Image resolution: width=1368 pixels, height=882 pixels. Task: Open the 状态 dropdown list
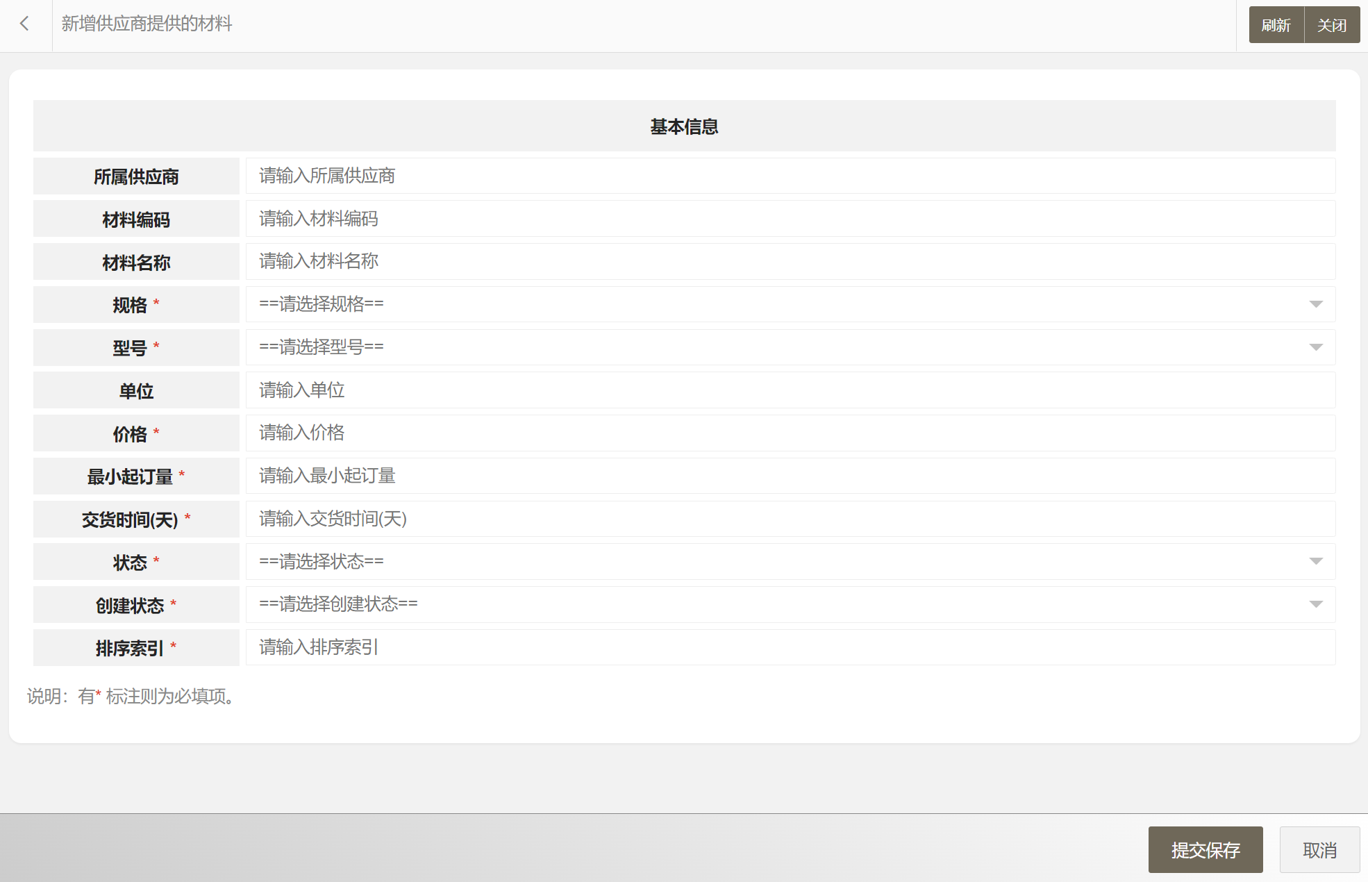coord(1315,561)
